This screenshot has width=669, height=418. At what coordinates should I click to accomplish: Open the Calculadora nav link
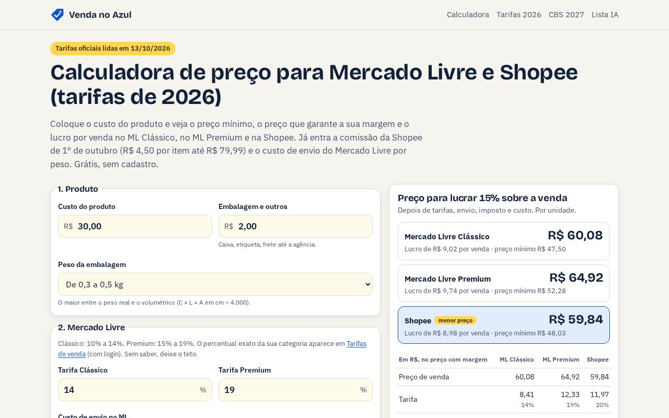point(468,15)
